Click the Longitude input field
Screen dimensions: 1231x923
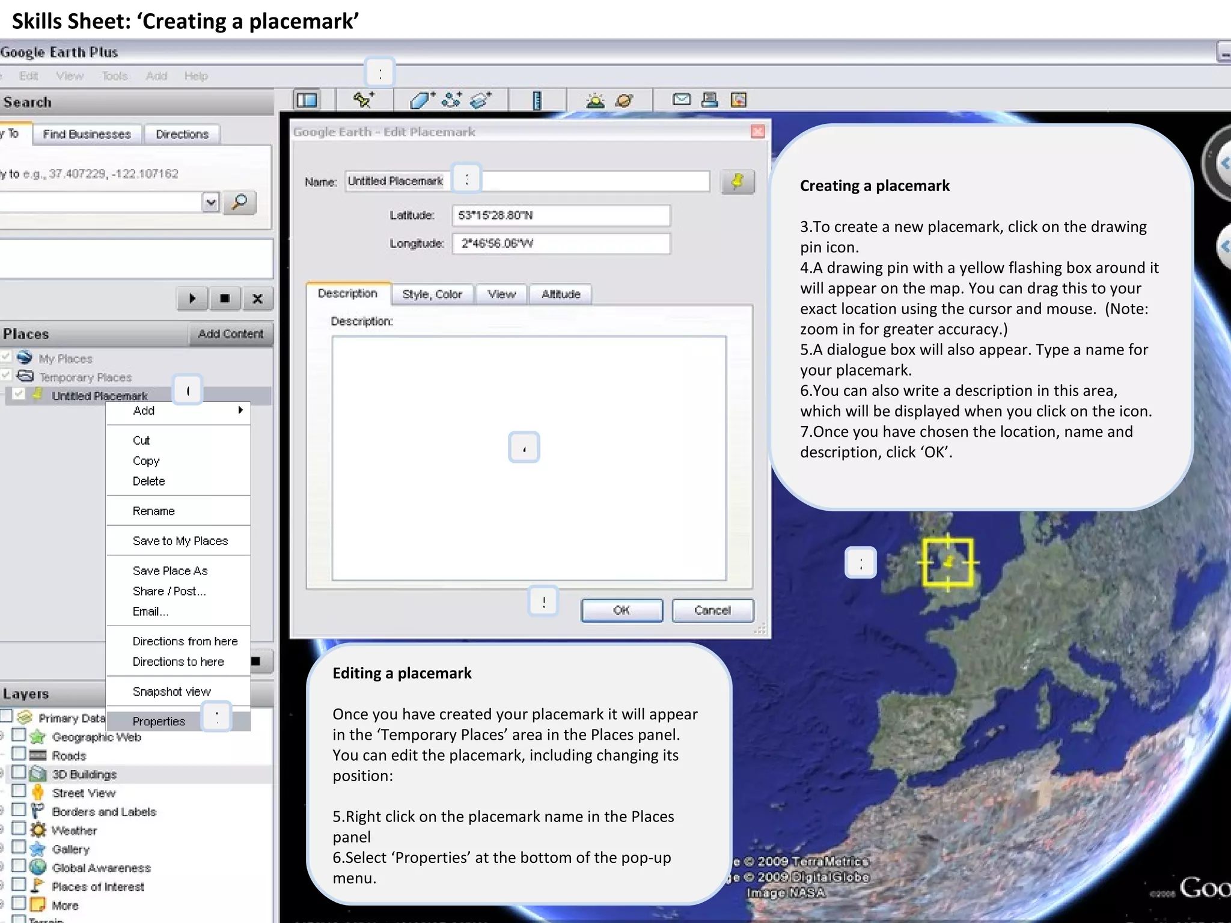click(x=561, y=243)
